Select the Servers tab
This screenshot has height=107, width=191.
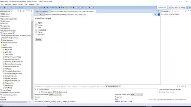pyautogui.click(x=56, y=86)
